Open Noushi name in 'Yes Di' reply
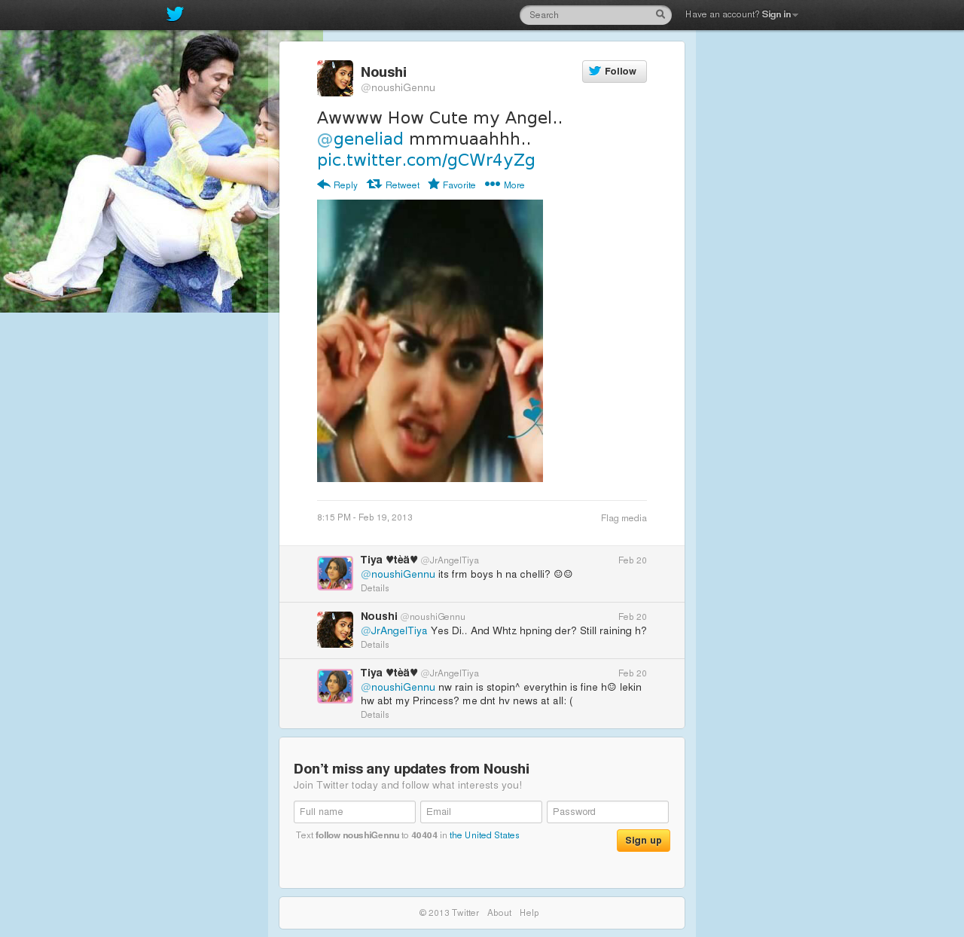 (379, 616)
